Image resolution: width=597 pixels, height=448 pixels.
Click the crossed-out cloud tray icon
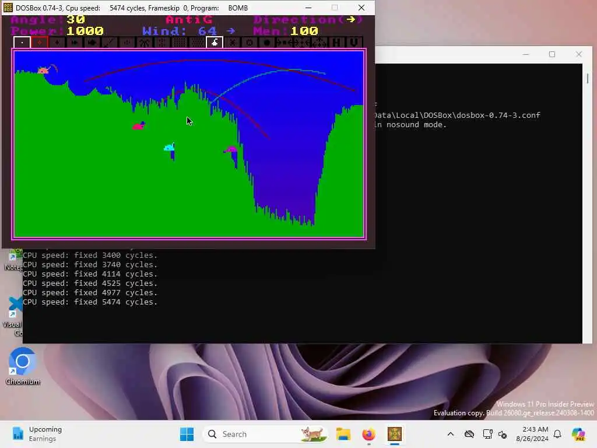pyautogui.click(x=469, y=434)
